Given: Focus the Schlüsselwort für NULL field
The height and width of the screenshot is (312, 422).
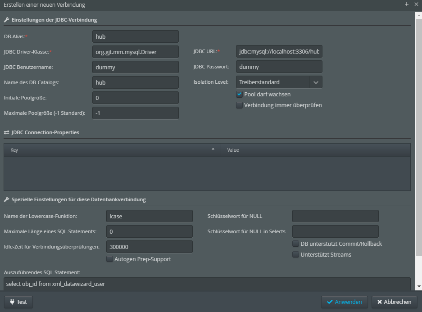Looking at the screenshot, I should point(336,216).
